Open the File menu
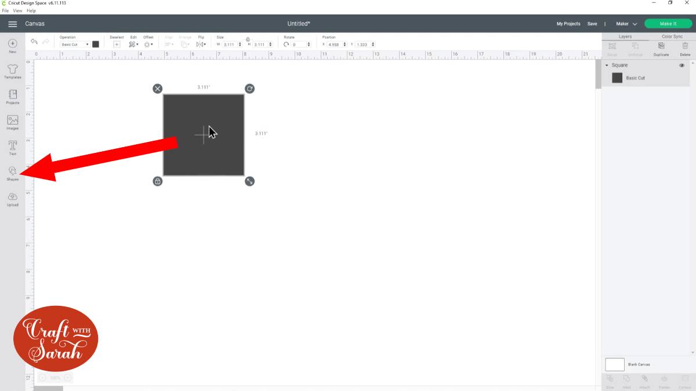Image resolution: width=696 pixels, height=391 pixels. (x=5, y=10)
